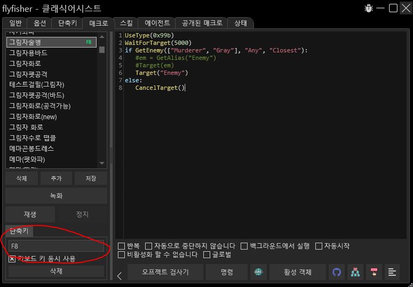Select the 메마(펫와파) macro
This screenshot has width=413, height=287.
click(x=51, y=159)
